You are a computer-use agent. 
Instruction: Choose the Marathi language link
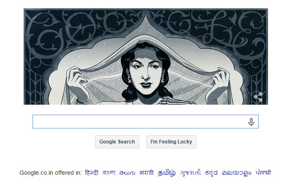click(146, 172)
